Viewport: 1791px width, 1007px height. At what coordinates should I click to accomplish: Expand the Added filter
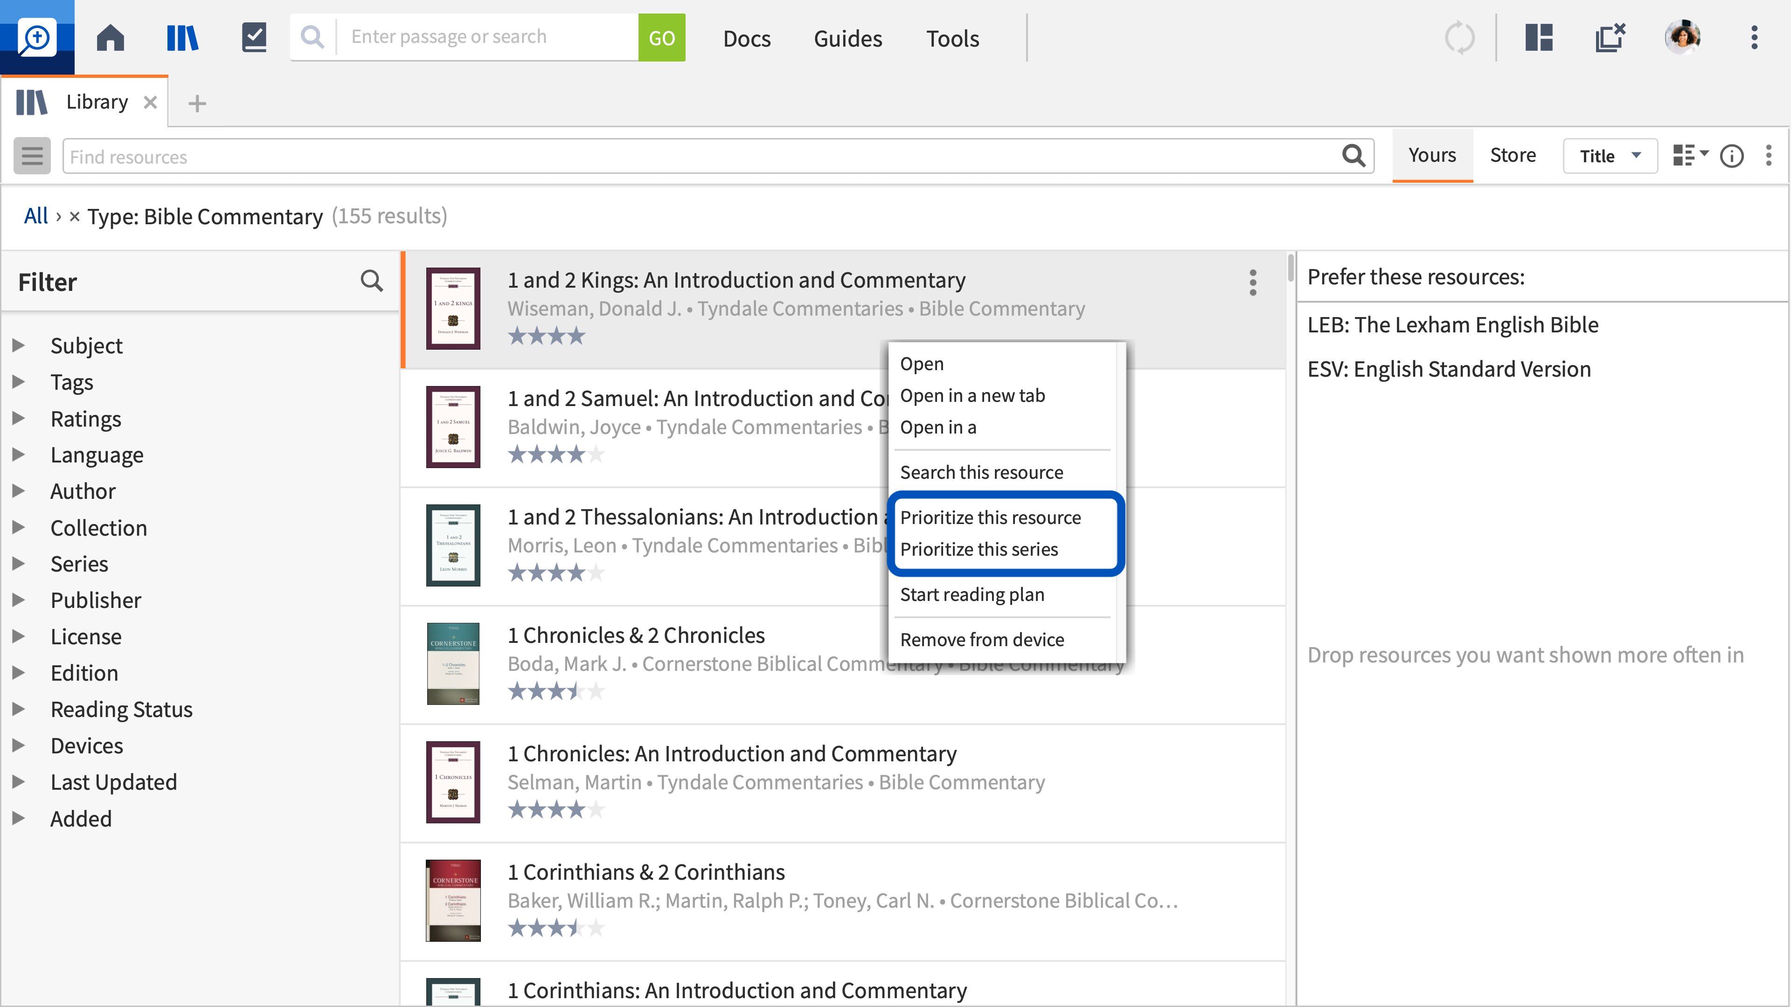19,818
